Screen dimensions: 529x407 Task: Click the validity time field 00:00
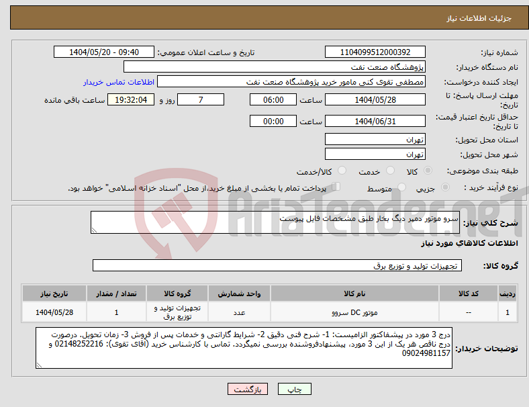click(273, 121)
